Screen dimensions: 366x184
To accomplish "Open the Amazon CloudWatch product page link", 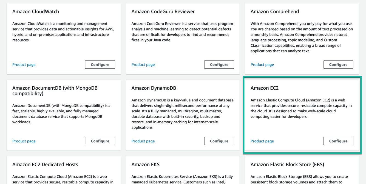I will 24,65.
